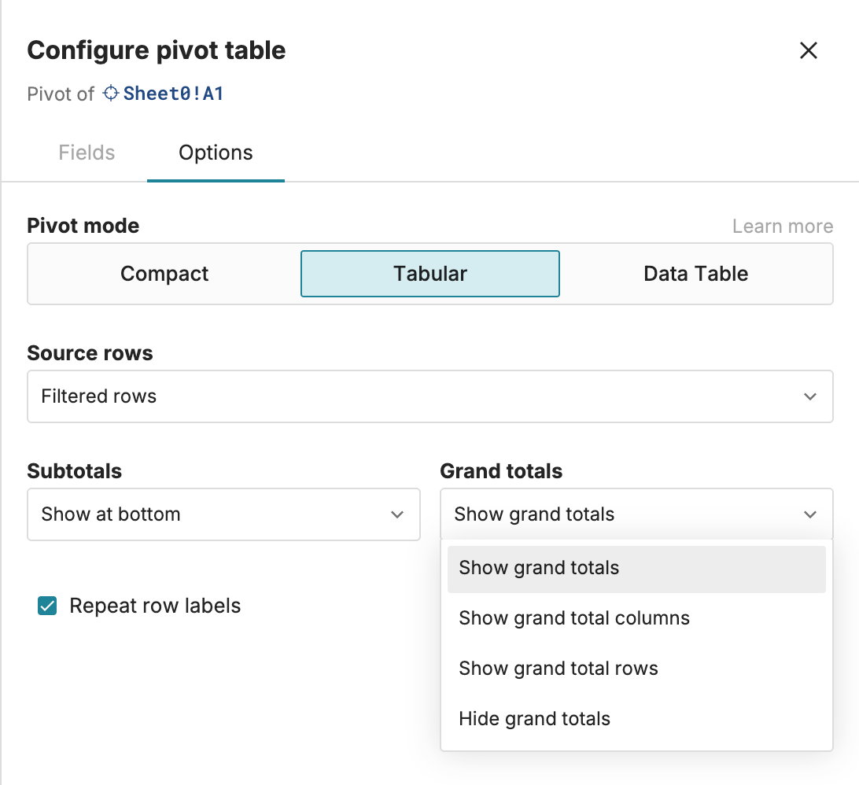Select Show grand totals option in list
This screenshot has height=785, width=859.
pos(636,568)
